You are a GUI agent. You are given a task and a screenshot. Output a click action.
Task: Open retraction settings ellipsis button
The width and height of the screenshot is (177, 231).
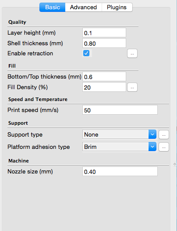click(132, 54)
